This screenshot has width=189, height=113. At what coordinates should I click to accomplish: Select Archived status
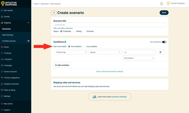(85, 31)
